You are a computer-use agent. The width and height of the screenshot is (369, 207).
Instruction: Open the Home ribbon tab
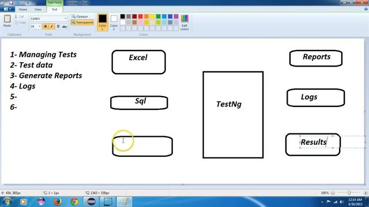coord(23,9)
